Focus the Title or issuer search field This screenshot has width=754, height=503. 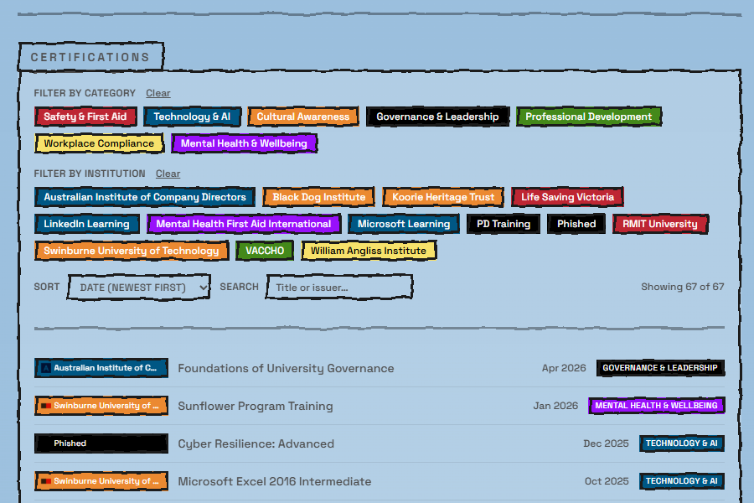tap(339, 288)
